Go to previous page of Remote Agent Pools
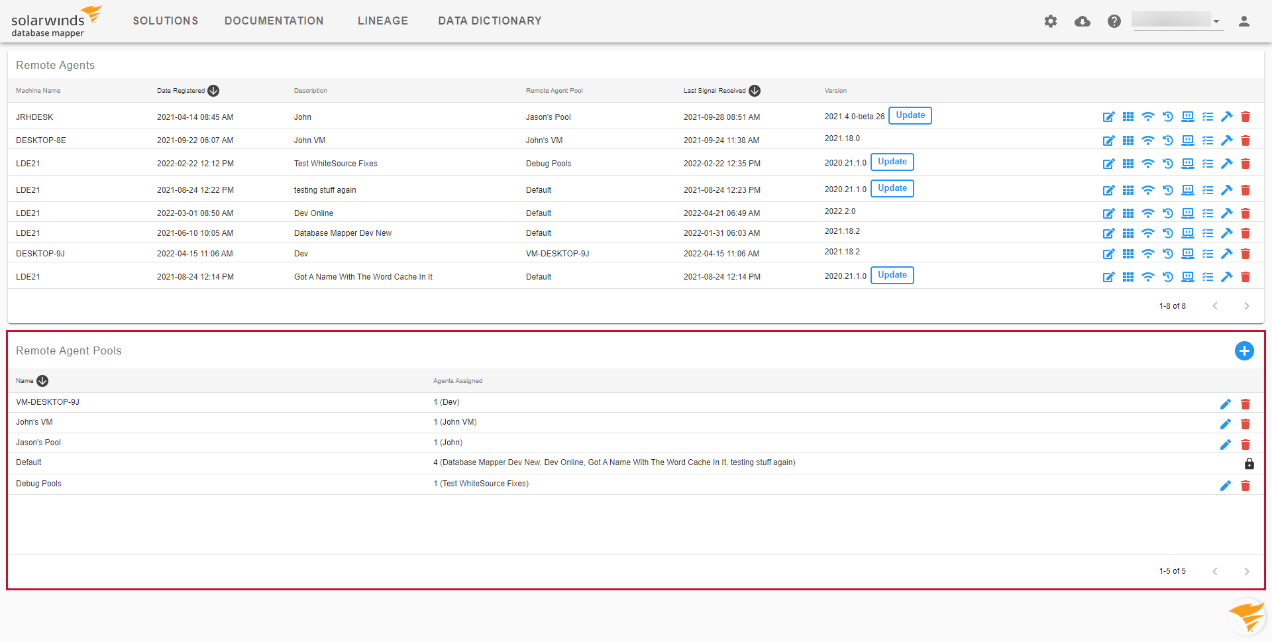This screenshot has width=1272, height=642. tap(1215, 571)
